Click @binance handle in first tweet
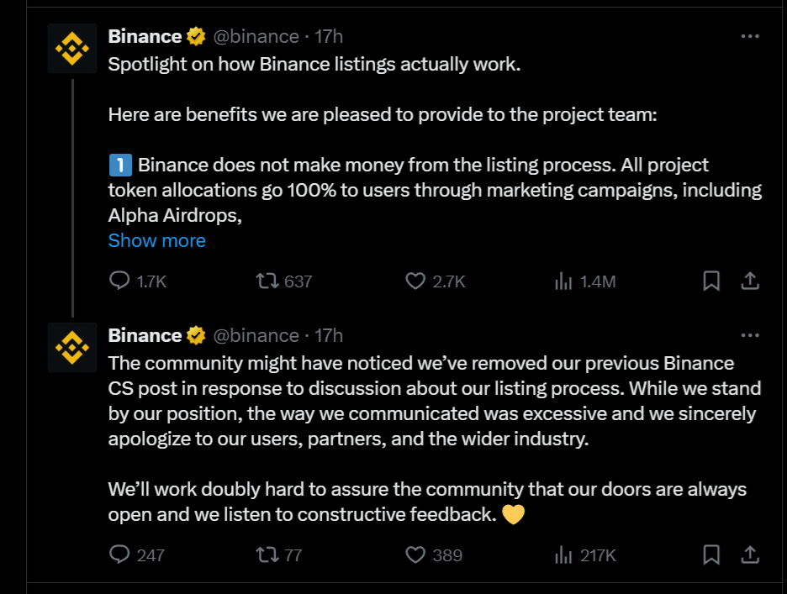This screenshot has height=594, width=787. tap(256, 36)
